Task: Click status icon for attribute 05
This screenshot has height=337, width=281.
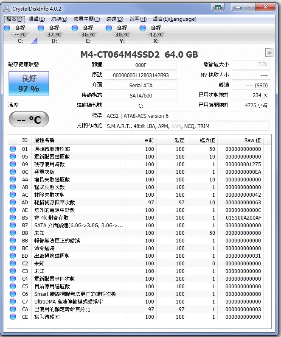Action: (13, 156)
